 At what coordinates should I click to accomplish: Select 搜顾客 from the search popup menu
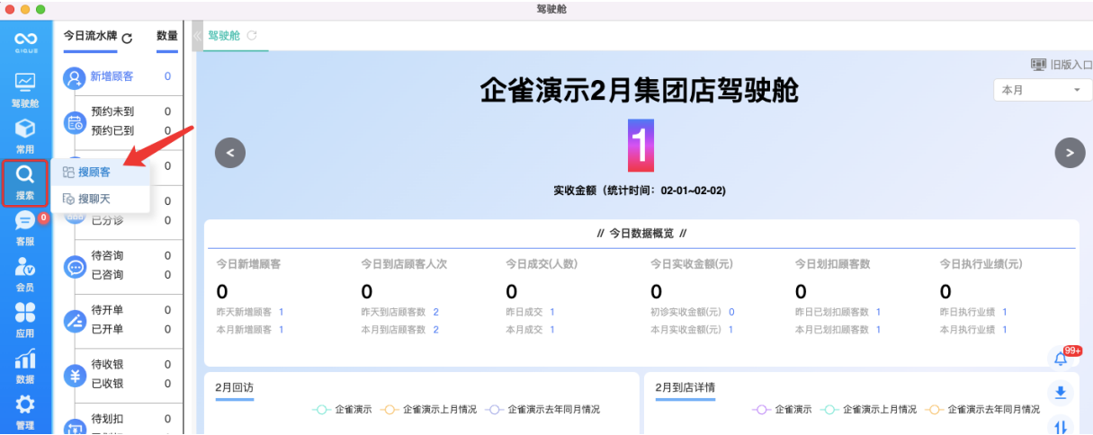point(100,172)
